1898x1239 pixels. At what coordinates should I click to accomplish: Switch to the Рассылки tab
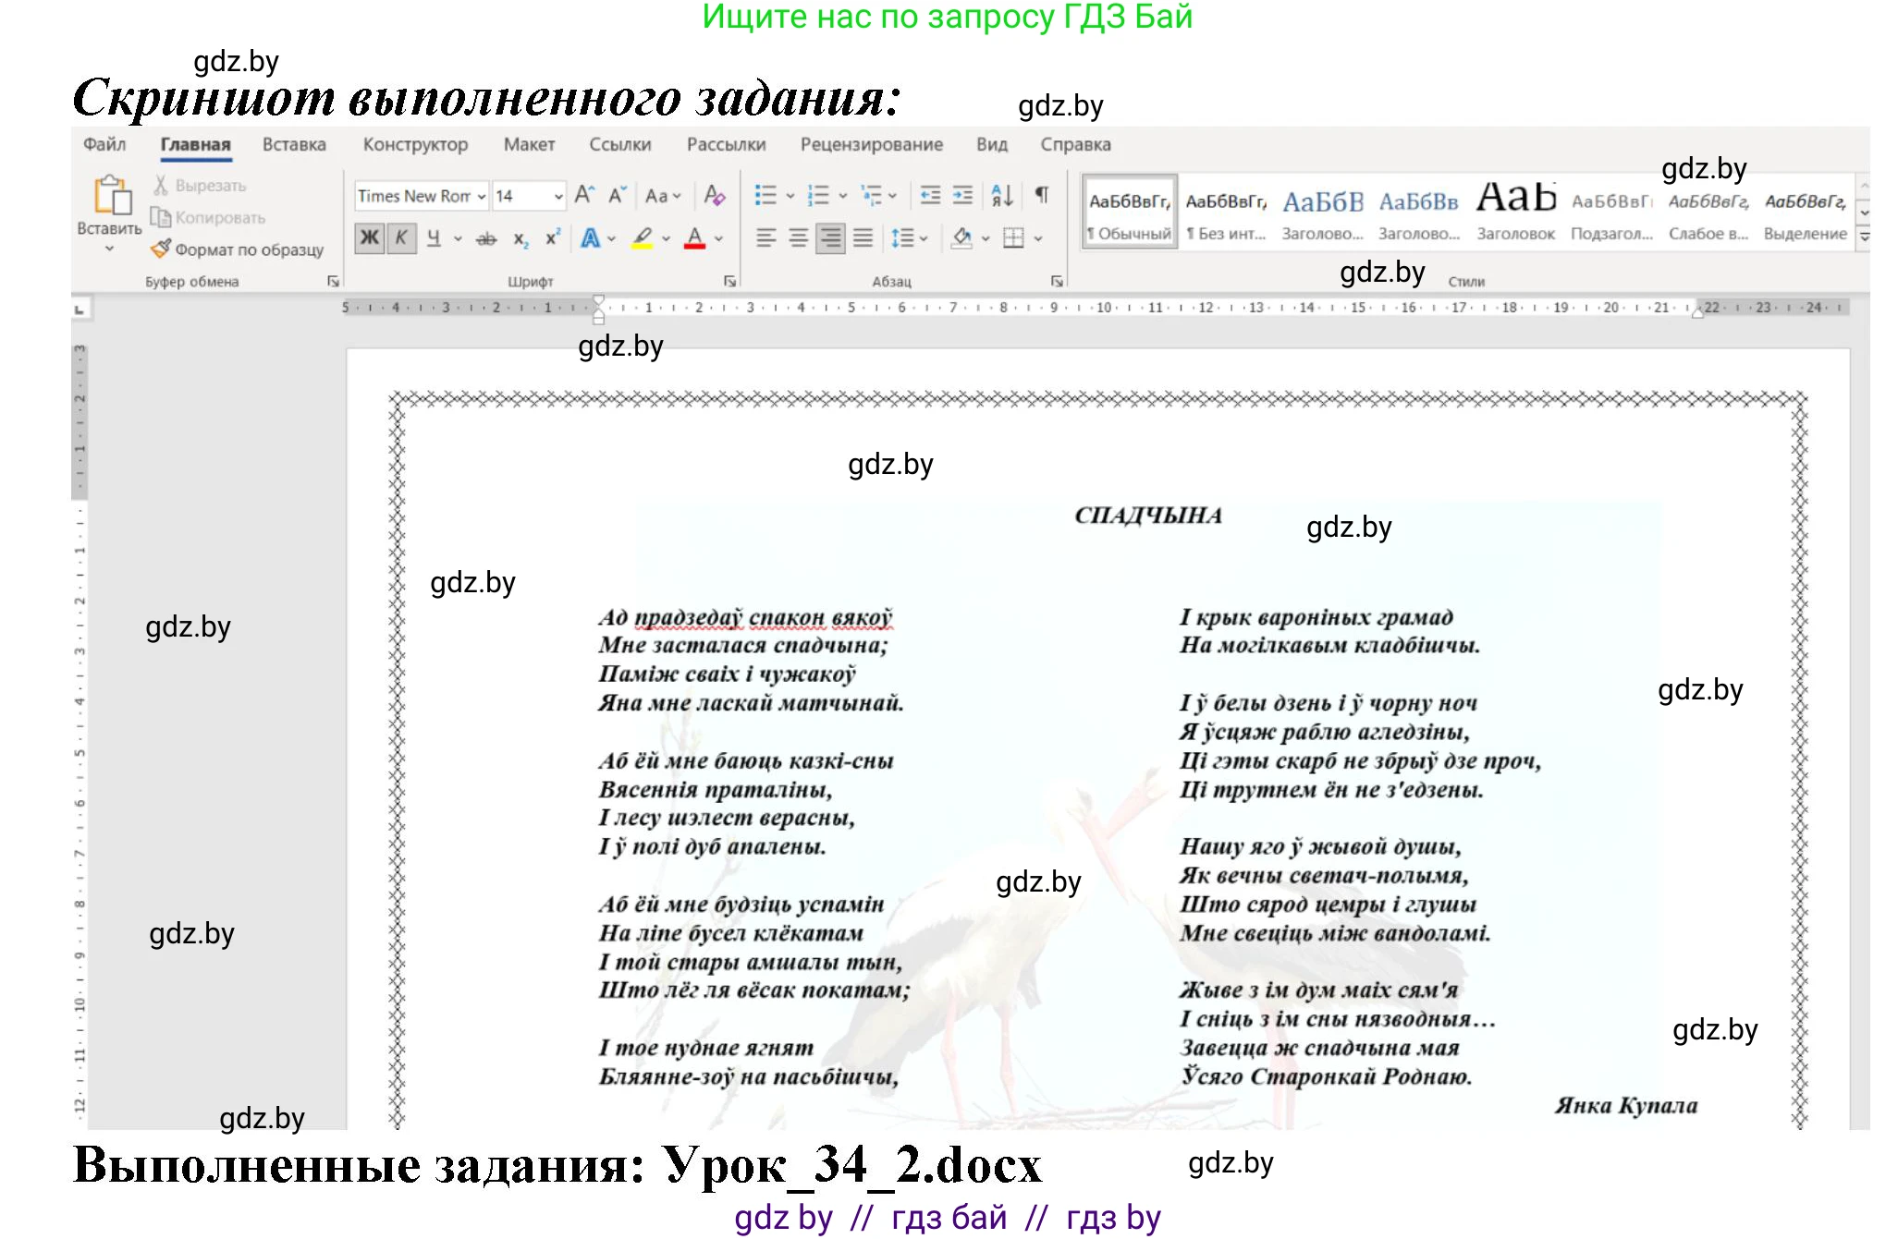click(726, 144)
